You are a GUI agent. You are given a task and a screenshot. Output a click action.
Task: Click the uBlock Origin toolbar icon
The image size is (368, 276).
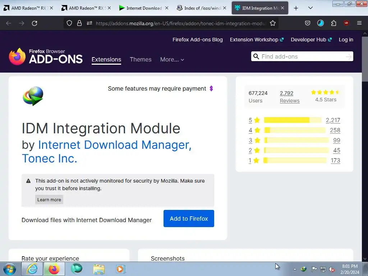346,23
